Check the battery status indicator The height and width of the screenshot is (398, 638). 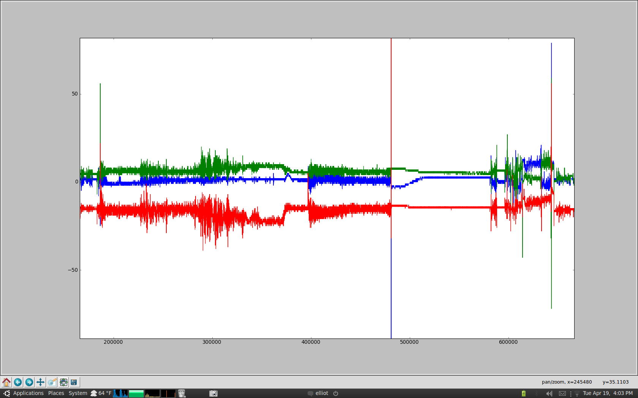click(x=523, y=393)
